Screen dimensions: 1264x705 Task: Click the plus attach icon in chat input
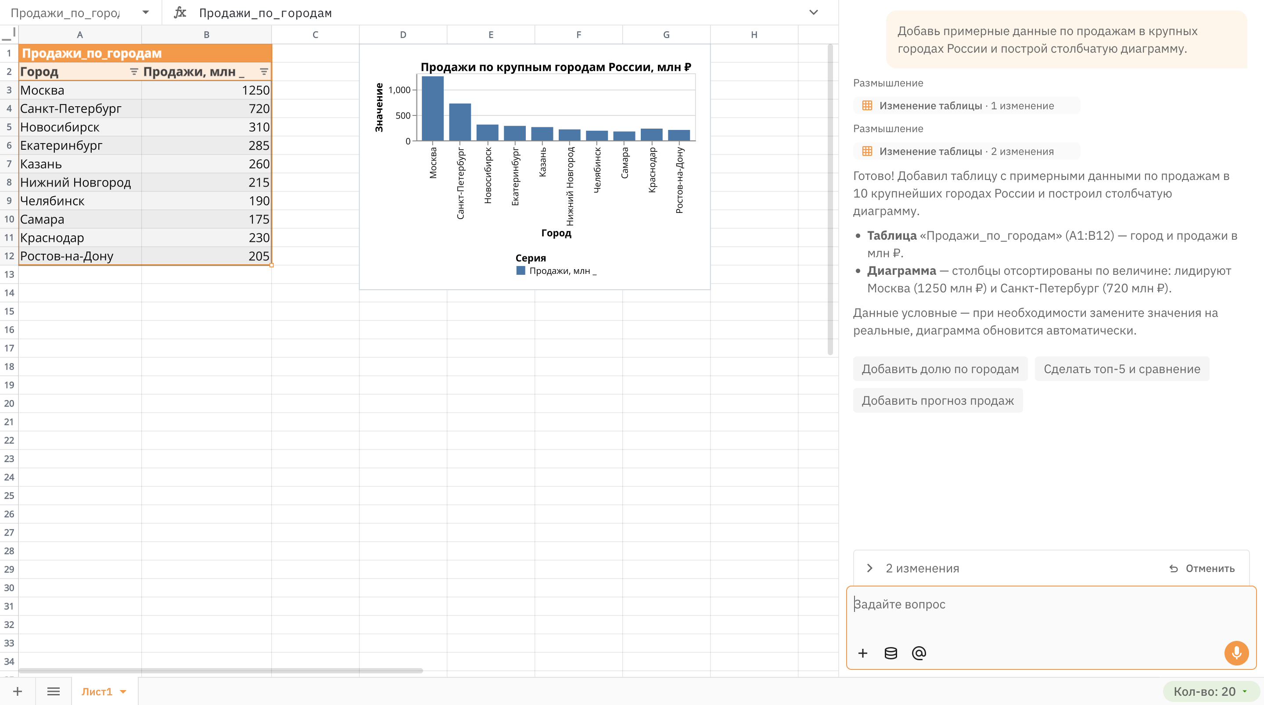point(862,653)
